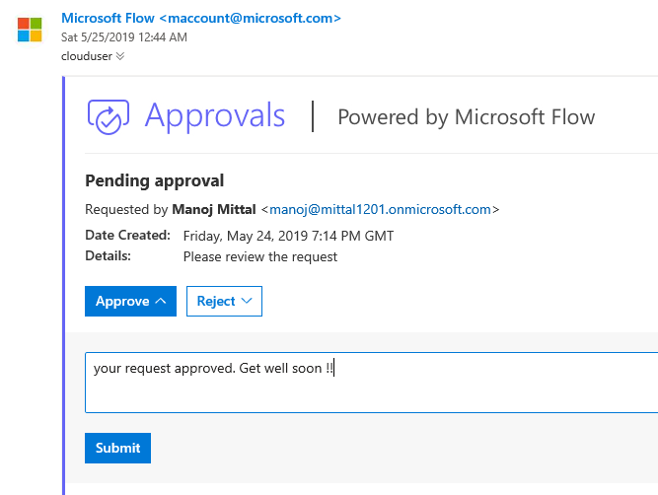
Task: Click the Powered by Microsoft Flow text
Action: click(467, 117)
